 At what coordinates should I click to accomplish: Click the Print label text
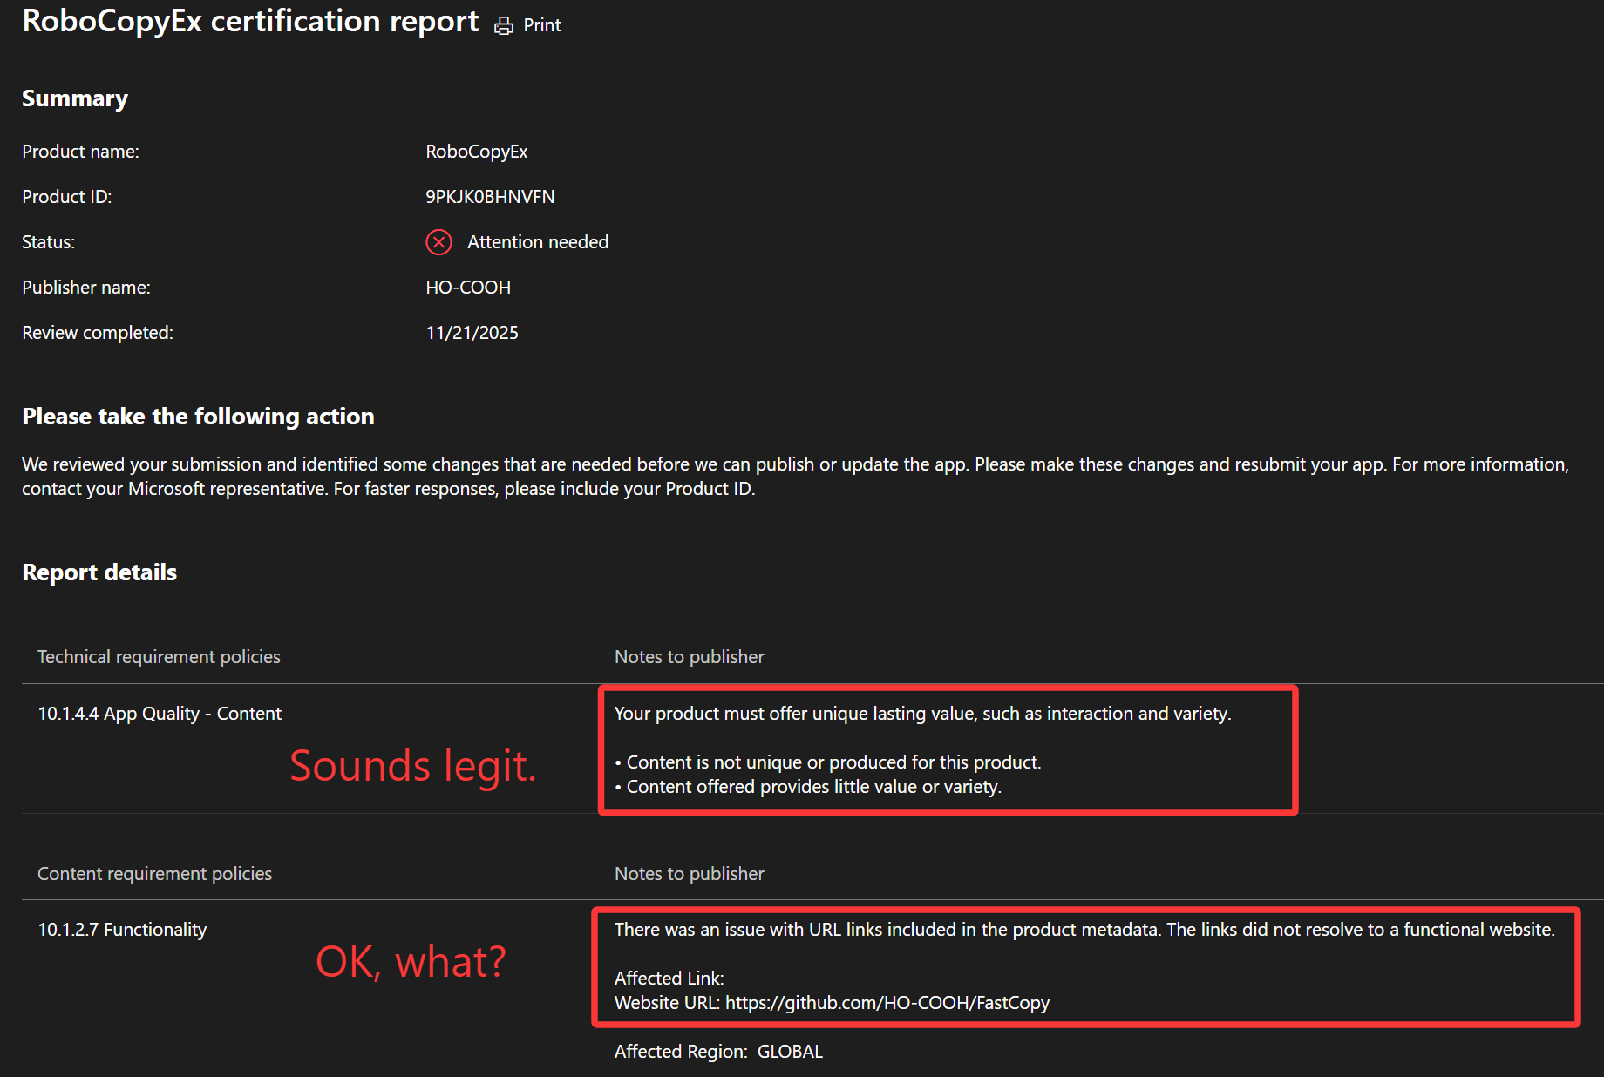(541, 25)
